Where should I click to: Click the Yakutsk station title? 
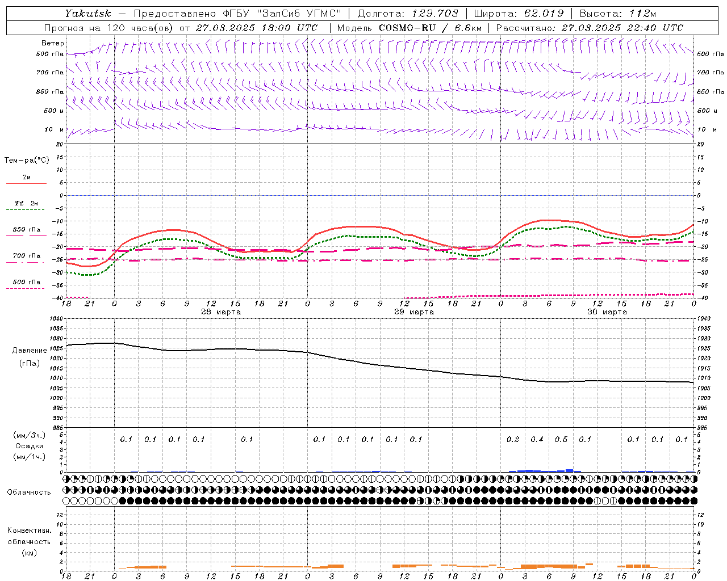tap(88, 14)
